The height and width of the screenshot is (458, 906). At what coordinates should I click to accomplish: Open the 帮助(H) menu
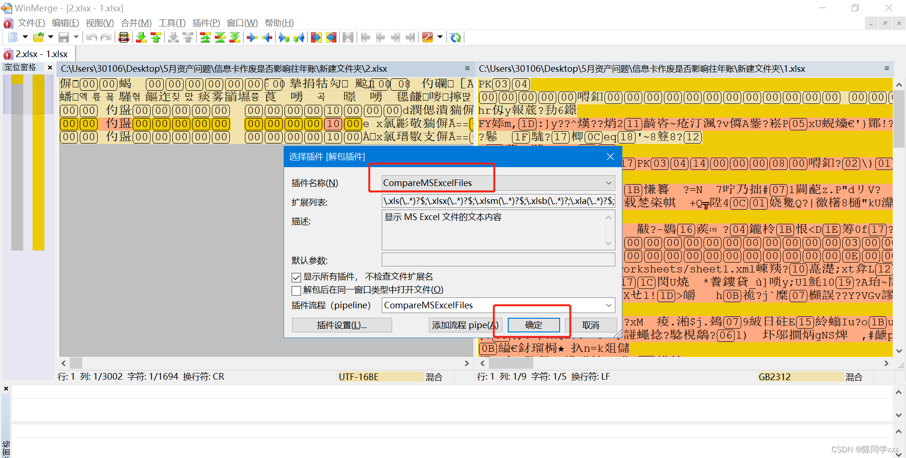pos(279,23)
